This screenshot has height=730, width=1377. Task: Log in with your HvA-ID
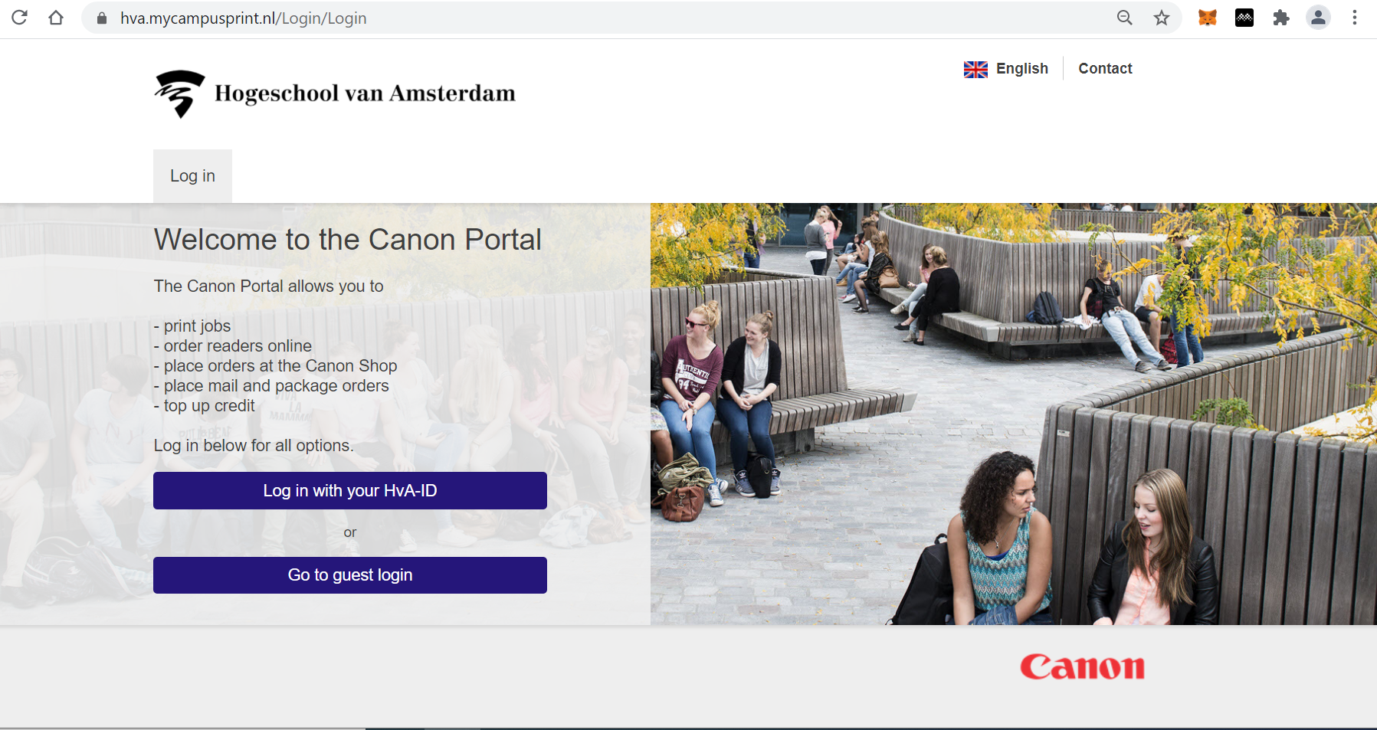(350, 491)
